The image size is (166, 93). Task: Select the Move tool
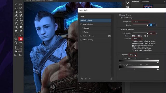coord(16,4)
